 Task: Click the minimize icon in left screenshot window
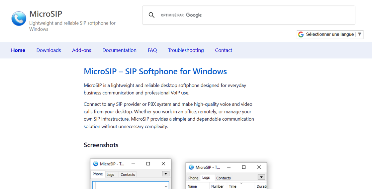pyautogui.click(x=133, y=164)
